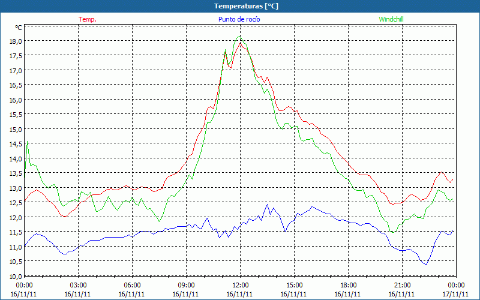Click the green Windchill curve's highest peak

[x=240, y=37]
